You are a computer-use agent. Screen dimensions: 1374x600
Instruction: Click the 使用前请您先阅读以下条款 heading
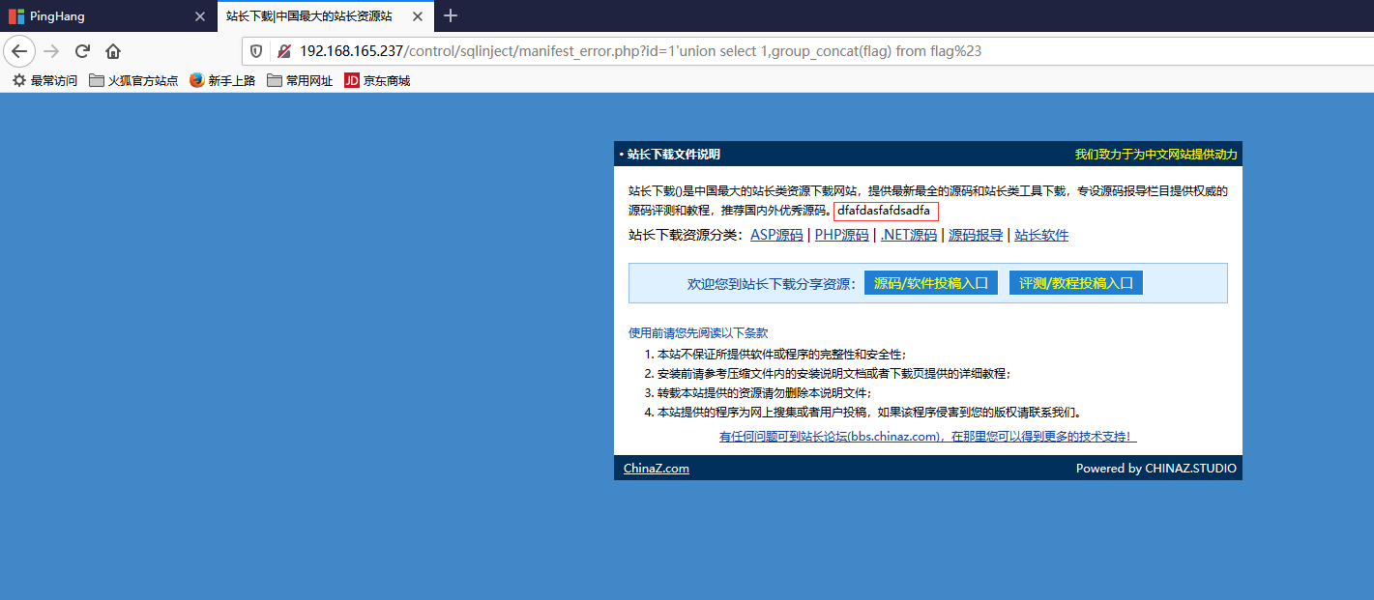click(x=698, y=332)
